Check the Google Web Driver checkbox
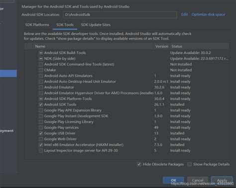The image size is (236, 188). [41, 139]
